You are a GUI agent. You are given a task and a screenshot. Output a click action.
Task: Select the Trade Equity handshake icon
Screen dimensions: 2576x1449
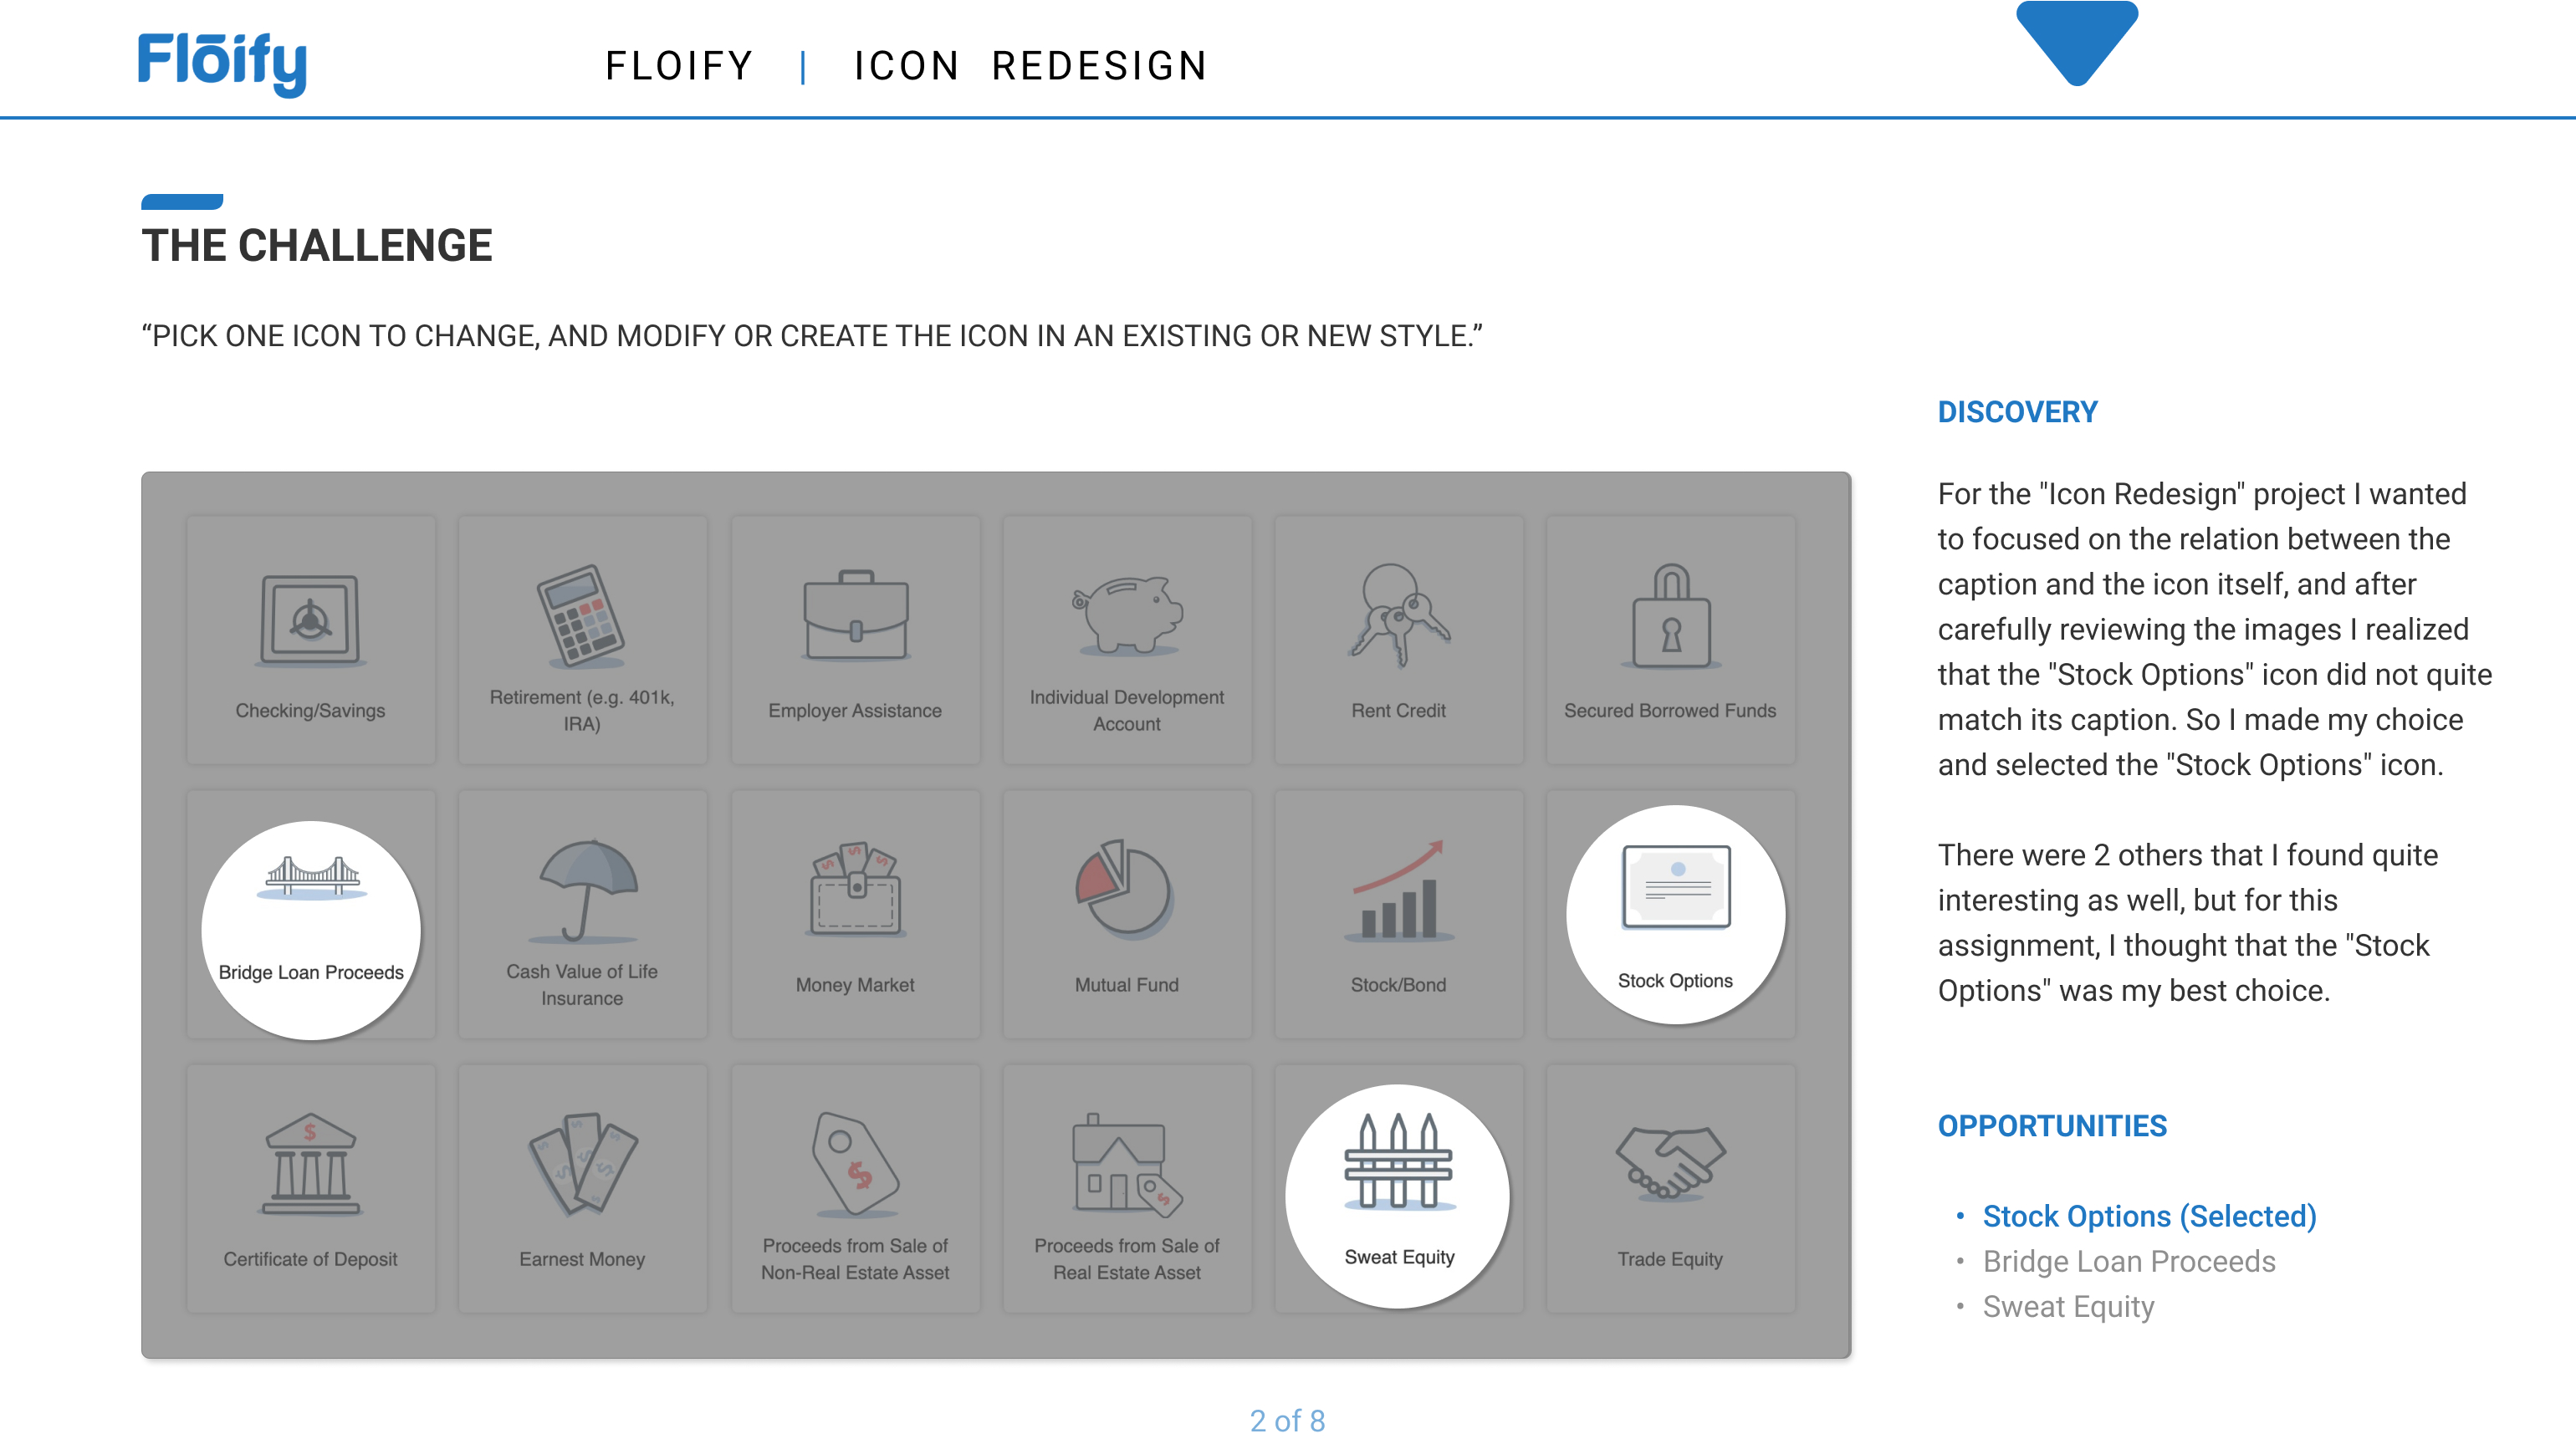click(1670, 1161)
